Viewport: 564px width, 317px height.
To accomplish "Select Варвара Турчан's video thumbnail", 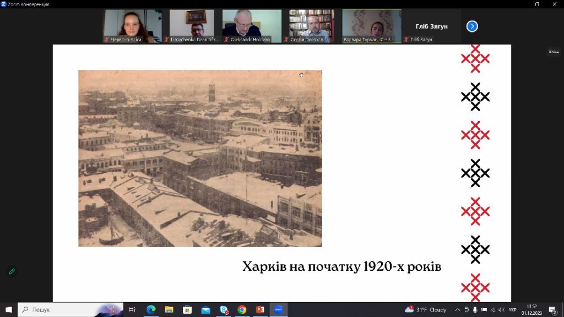I will (372, 26).
